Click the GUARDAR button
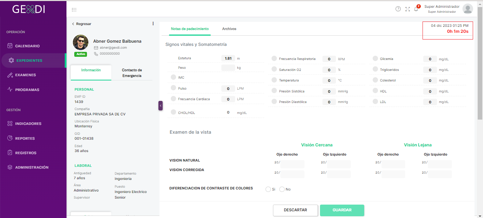Image resolution: width=483 pixels, height=218 pixels. click(342, 210)
